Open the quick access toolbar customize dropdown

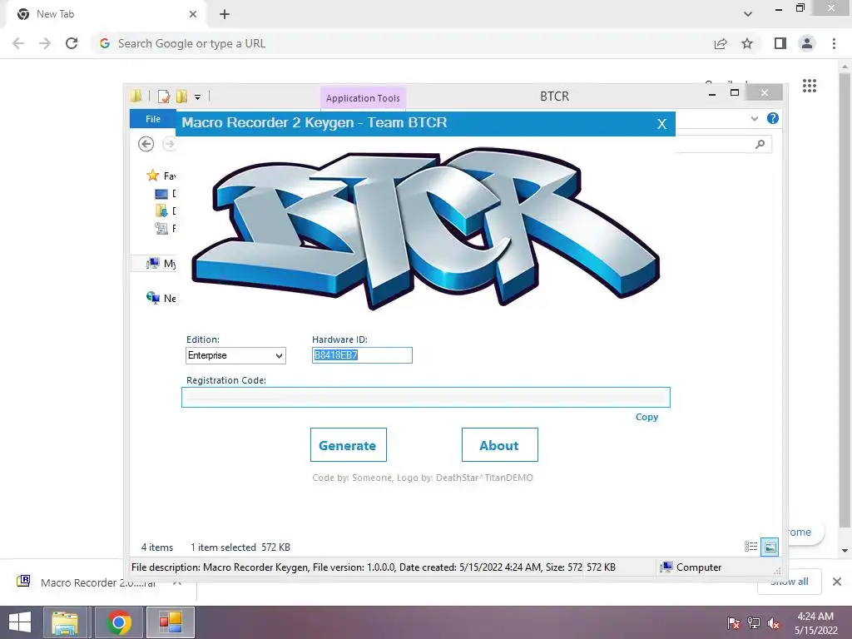pyautogui.click(x=198, y=97)
